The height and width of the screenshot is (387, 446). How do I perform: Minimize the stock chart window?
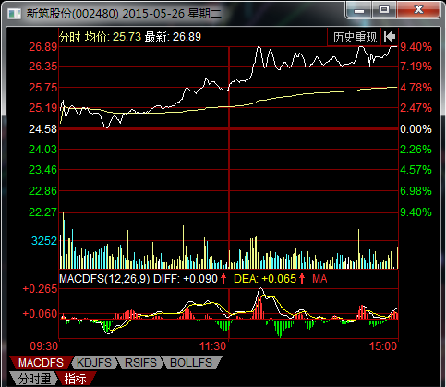[359, 9]
